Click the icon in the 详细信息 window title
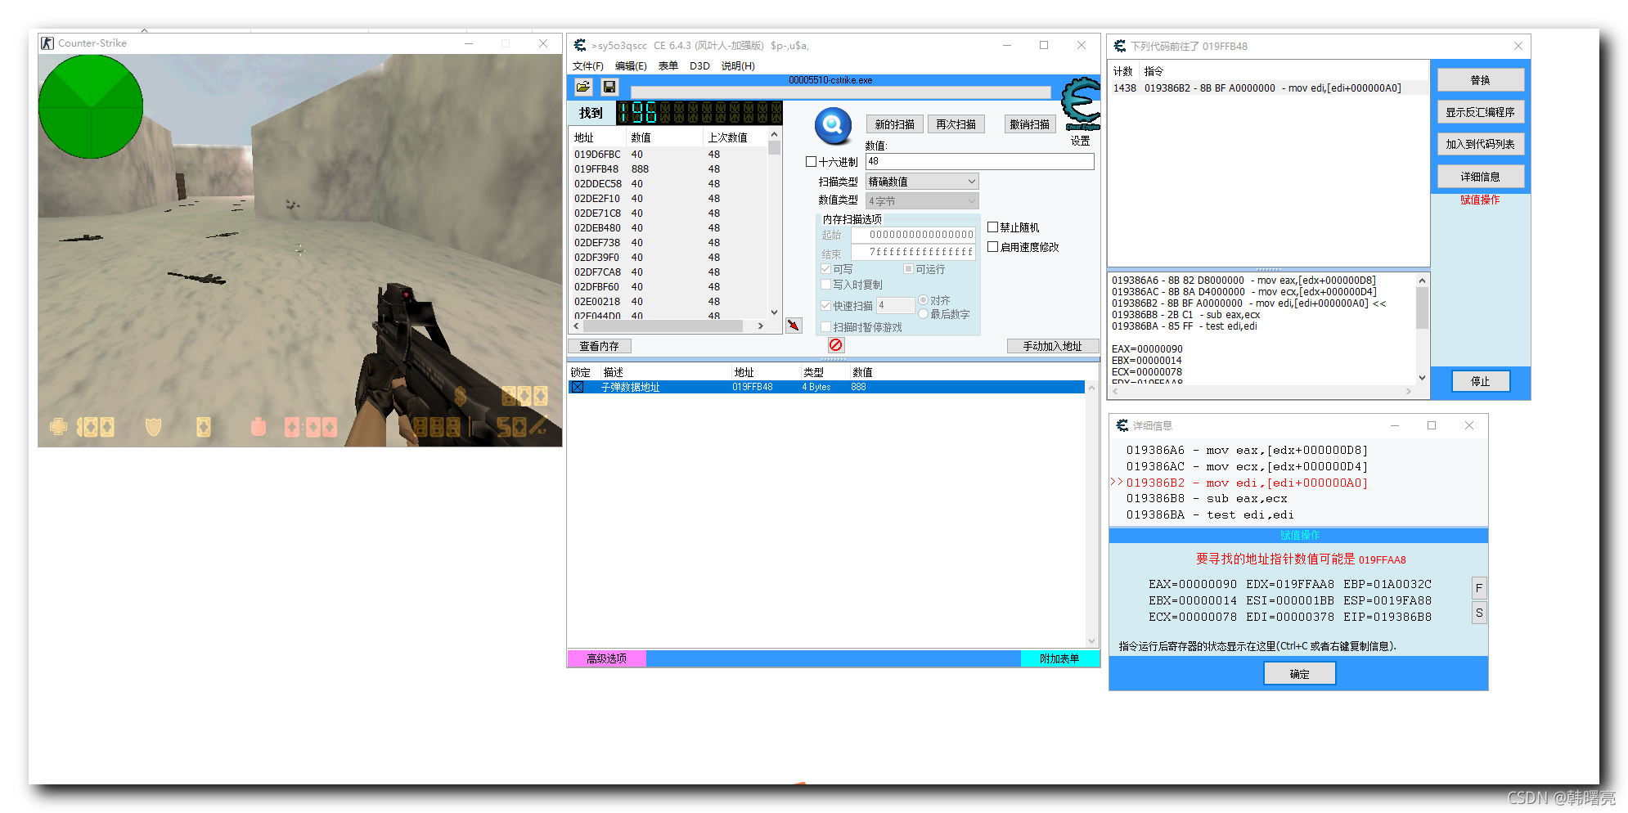 pos(1122,425)
